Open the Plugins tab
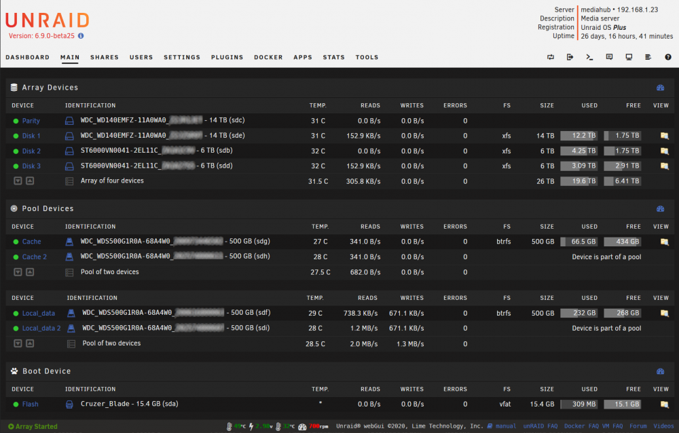679x433 pixels. point(227,57)
